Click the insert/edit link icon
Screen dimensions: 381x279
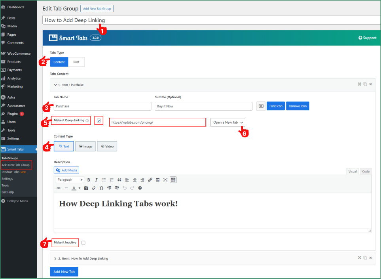pyautogui.click(x=150, y=180)
